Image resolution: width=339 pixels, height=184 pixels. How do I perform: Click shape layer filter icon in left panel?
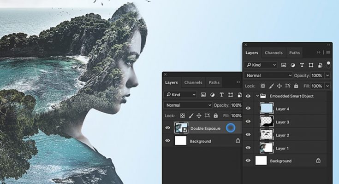[231, 95]
